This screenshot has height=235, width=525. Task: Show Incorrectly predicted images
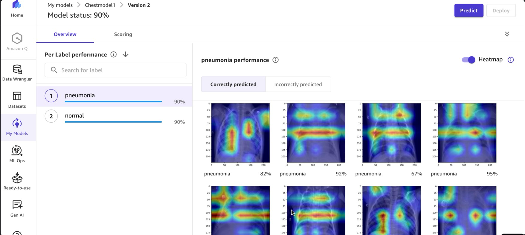point(298,84)
